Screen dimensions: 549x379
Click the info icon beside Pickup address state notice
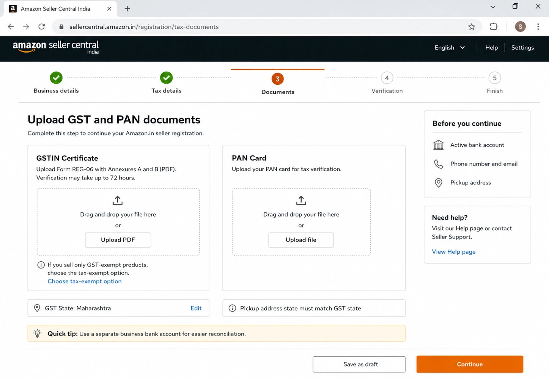233,308
